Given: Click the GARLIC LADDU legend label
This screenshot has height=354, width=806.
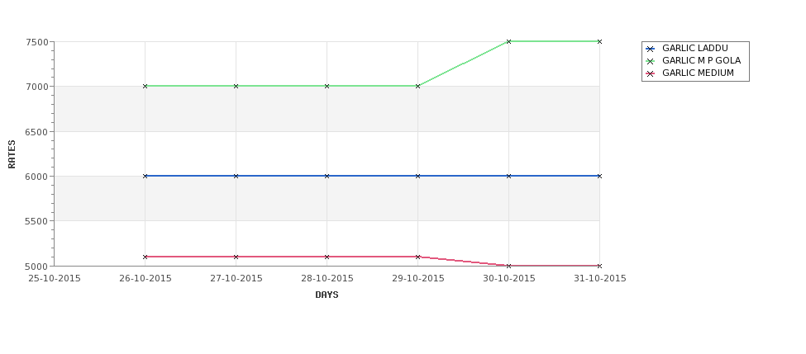Looking at the screenshot, I should point(695,48).
